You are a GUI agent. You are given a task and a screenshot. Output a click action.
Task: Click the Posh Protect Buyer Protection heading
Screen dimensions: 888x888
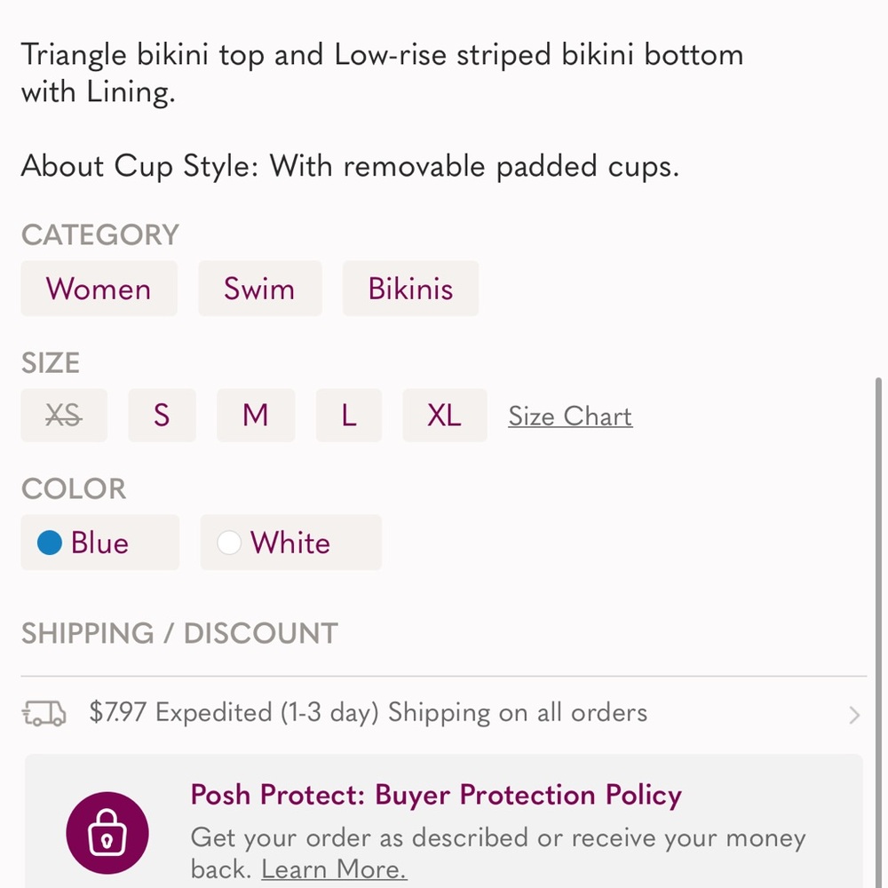[x=436, y=796]
